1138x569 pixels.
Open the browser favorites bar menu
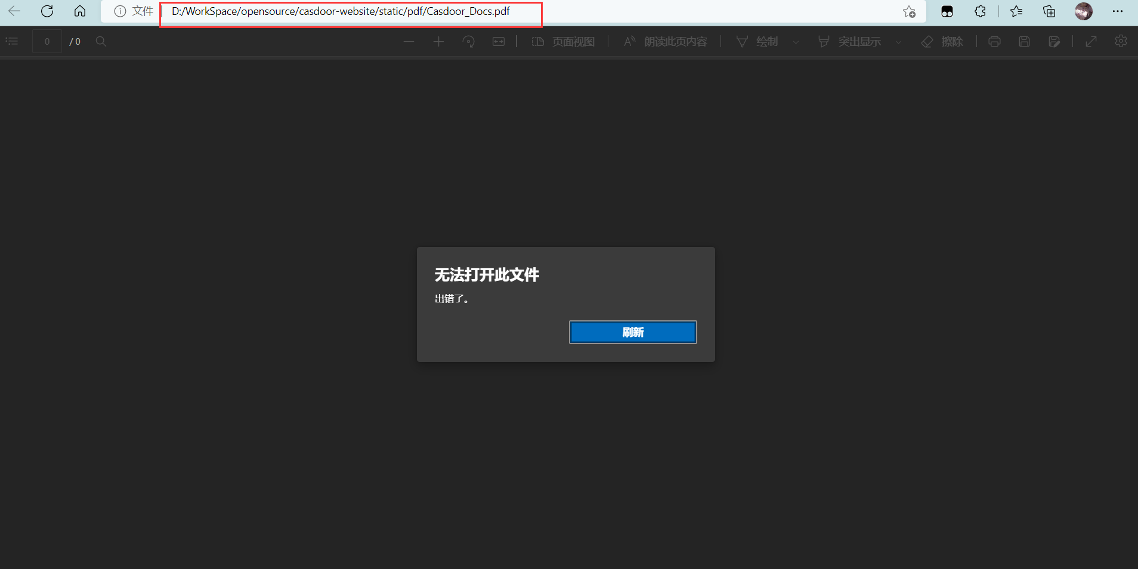click(1016, 11)
